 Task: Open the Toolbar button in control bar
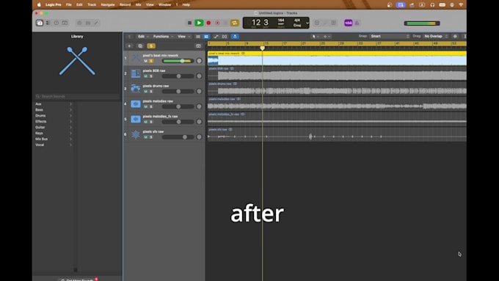point(65,23)
